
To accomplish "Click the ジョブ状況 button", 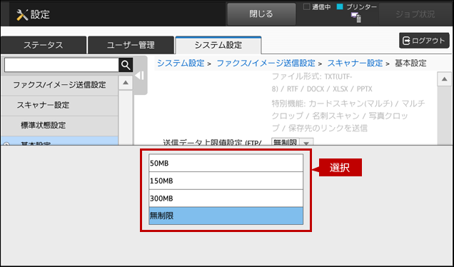I will pyautogui.click(x=415, y=14).
